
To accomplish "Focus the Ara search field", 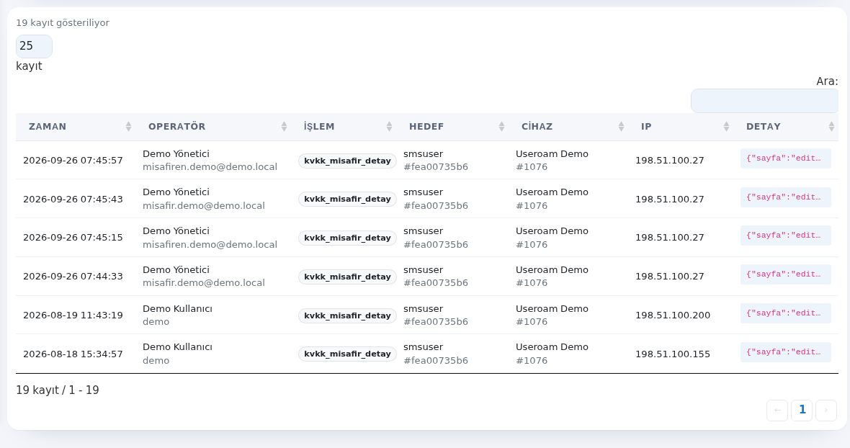I will click(x=764, y=101).
